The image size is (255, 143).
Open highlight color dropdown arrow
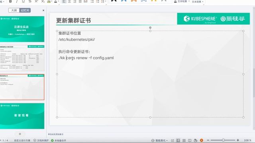[52, 2]
